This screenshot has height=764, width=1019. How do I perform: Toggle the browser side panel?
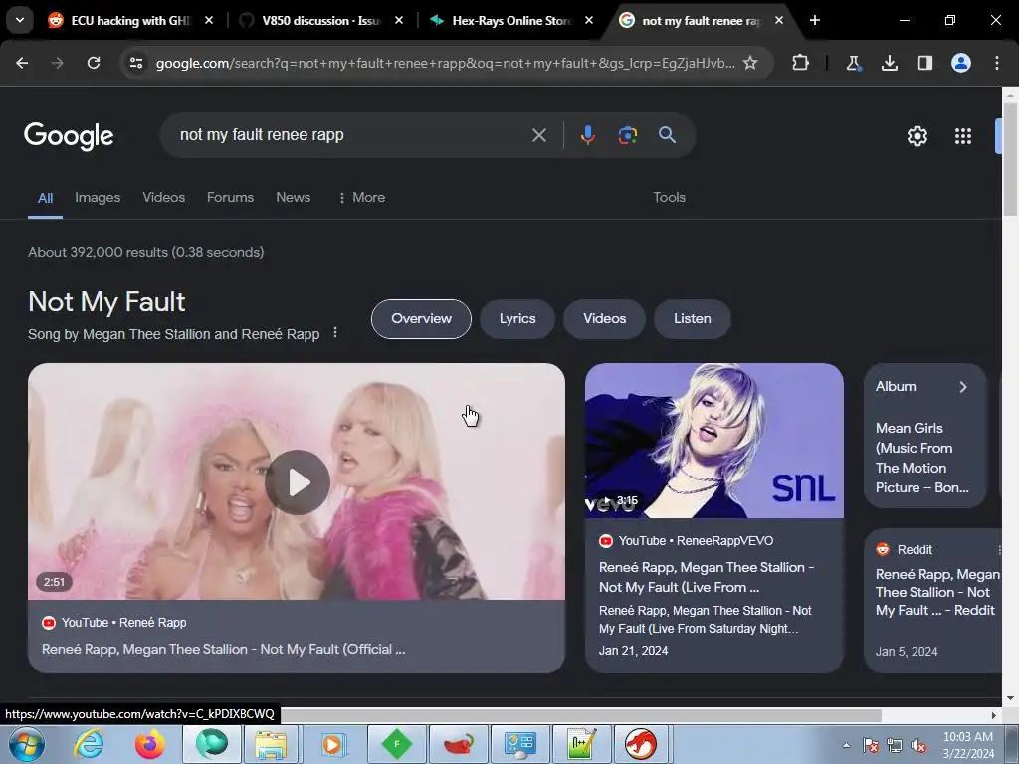(924, 63)
